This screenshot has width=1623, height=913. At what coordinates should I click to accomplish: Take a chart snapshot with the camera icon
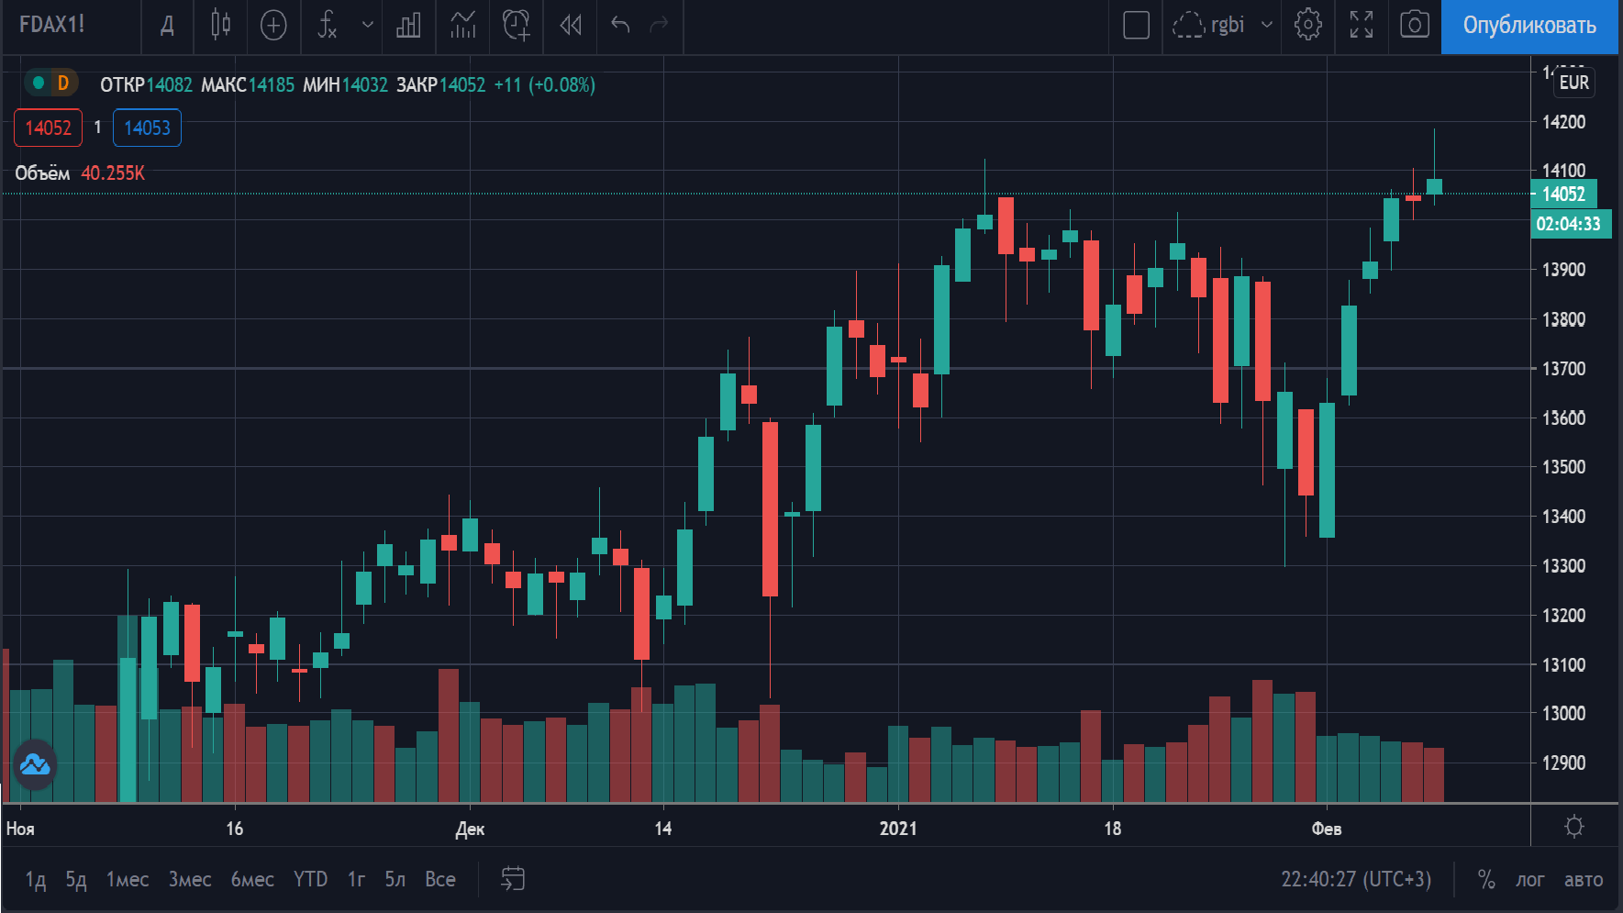click(1414, 25)
